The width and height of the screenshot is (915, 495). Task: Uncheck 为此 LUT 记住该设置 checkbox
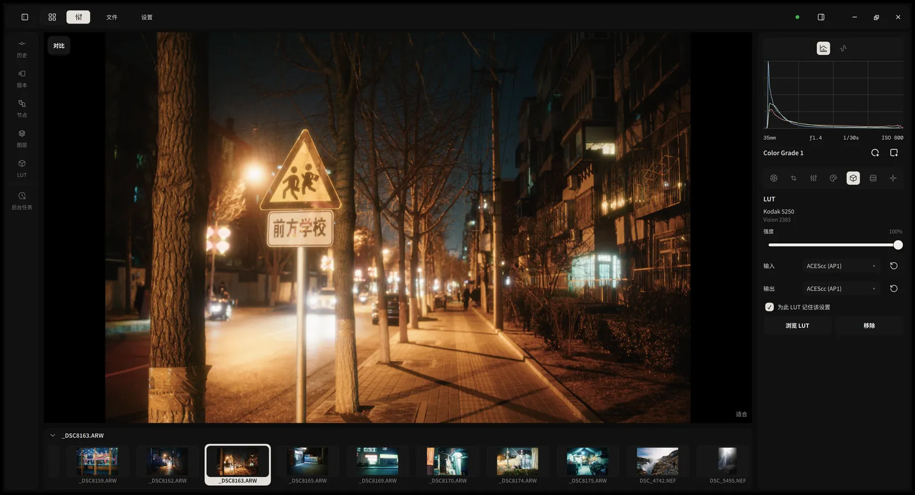coord(770,307)
